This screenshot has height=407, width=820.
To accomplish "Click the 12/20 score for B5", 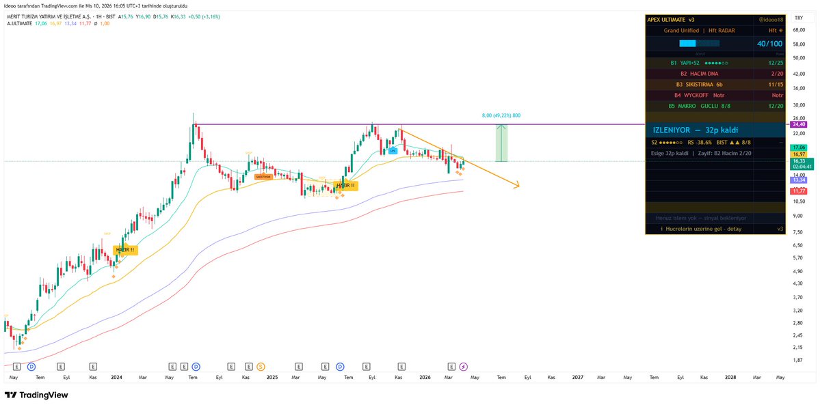I will 777,106.
